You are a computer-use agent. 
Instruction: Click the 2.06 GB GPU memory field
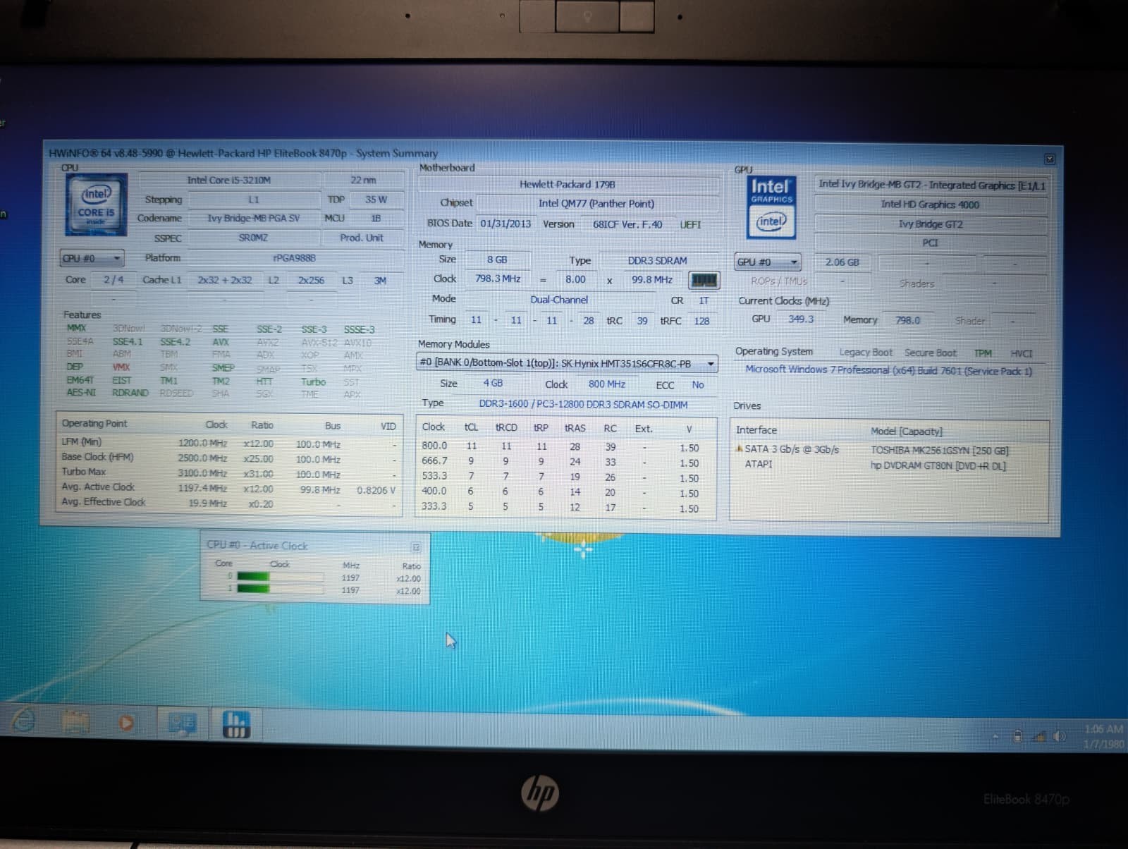coord(842,262)
